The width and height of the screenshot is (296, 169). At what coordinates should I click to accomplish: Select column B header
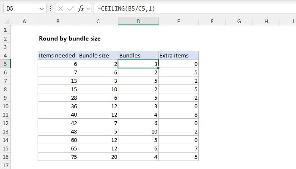click(x=58, y=21)
